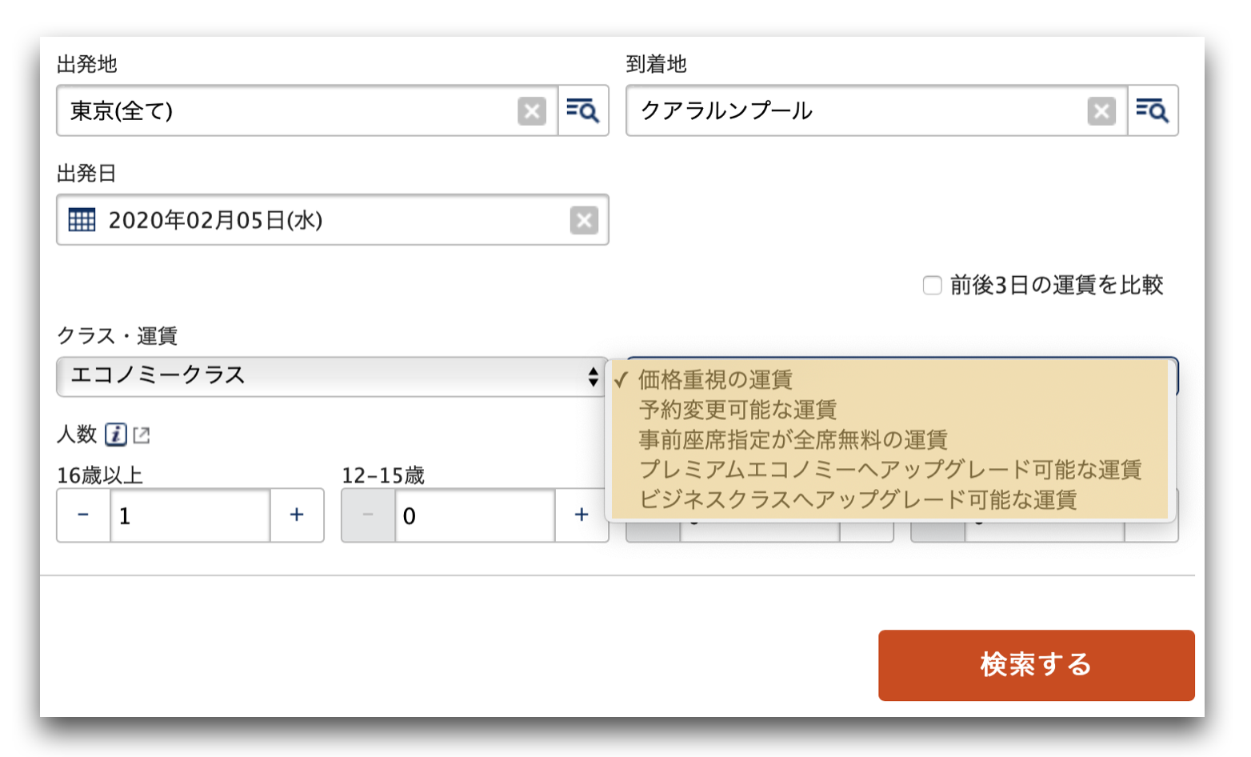The image size is (1251, 757).
Task: Clear the arrival city クアラルンプール field
Action: 1101,110
